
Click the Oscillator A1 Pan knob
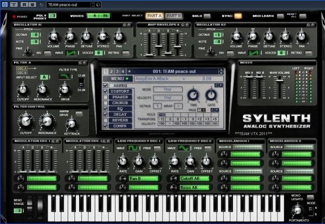(119, 37)
